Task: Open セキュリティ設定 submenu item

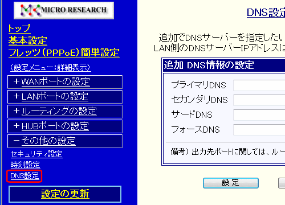Action: coord(36,154)
